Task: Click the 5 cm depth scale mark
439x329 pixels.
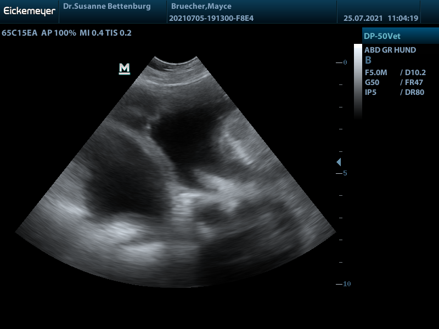Action: (344, 173)
